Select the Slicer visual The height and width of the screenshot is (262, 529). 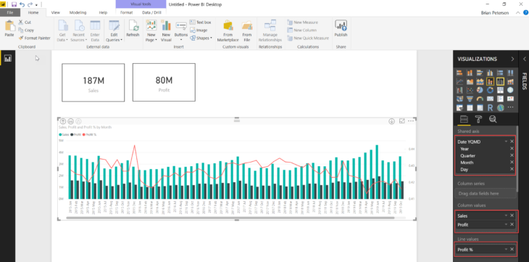point(459,108)
